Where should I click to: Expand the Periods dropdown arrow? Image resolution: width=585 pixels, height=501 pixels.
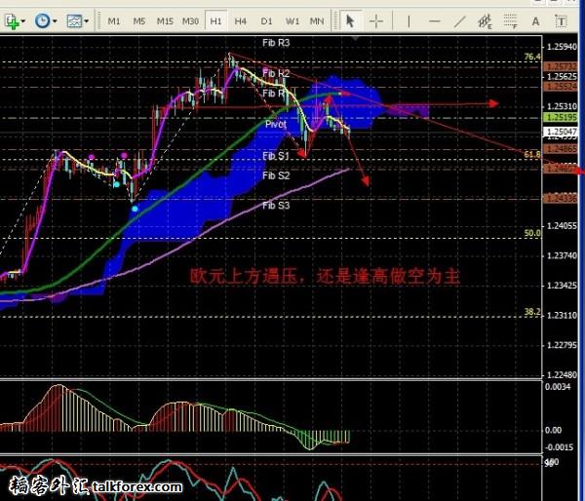pos(55,21)
